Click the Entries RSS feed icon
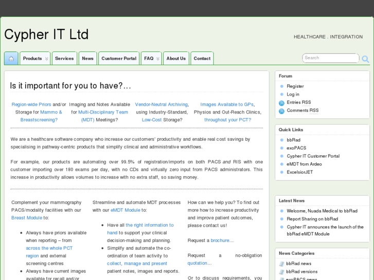374x280 pixels. pyautogui.click(x=282, y=103)
